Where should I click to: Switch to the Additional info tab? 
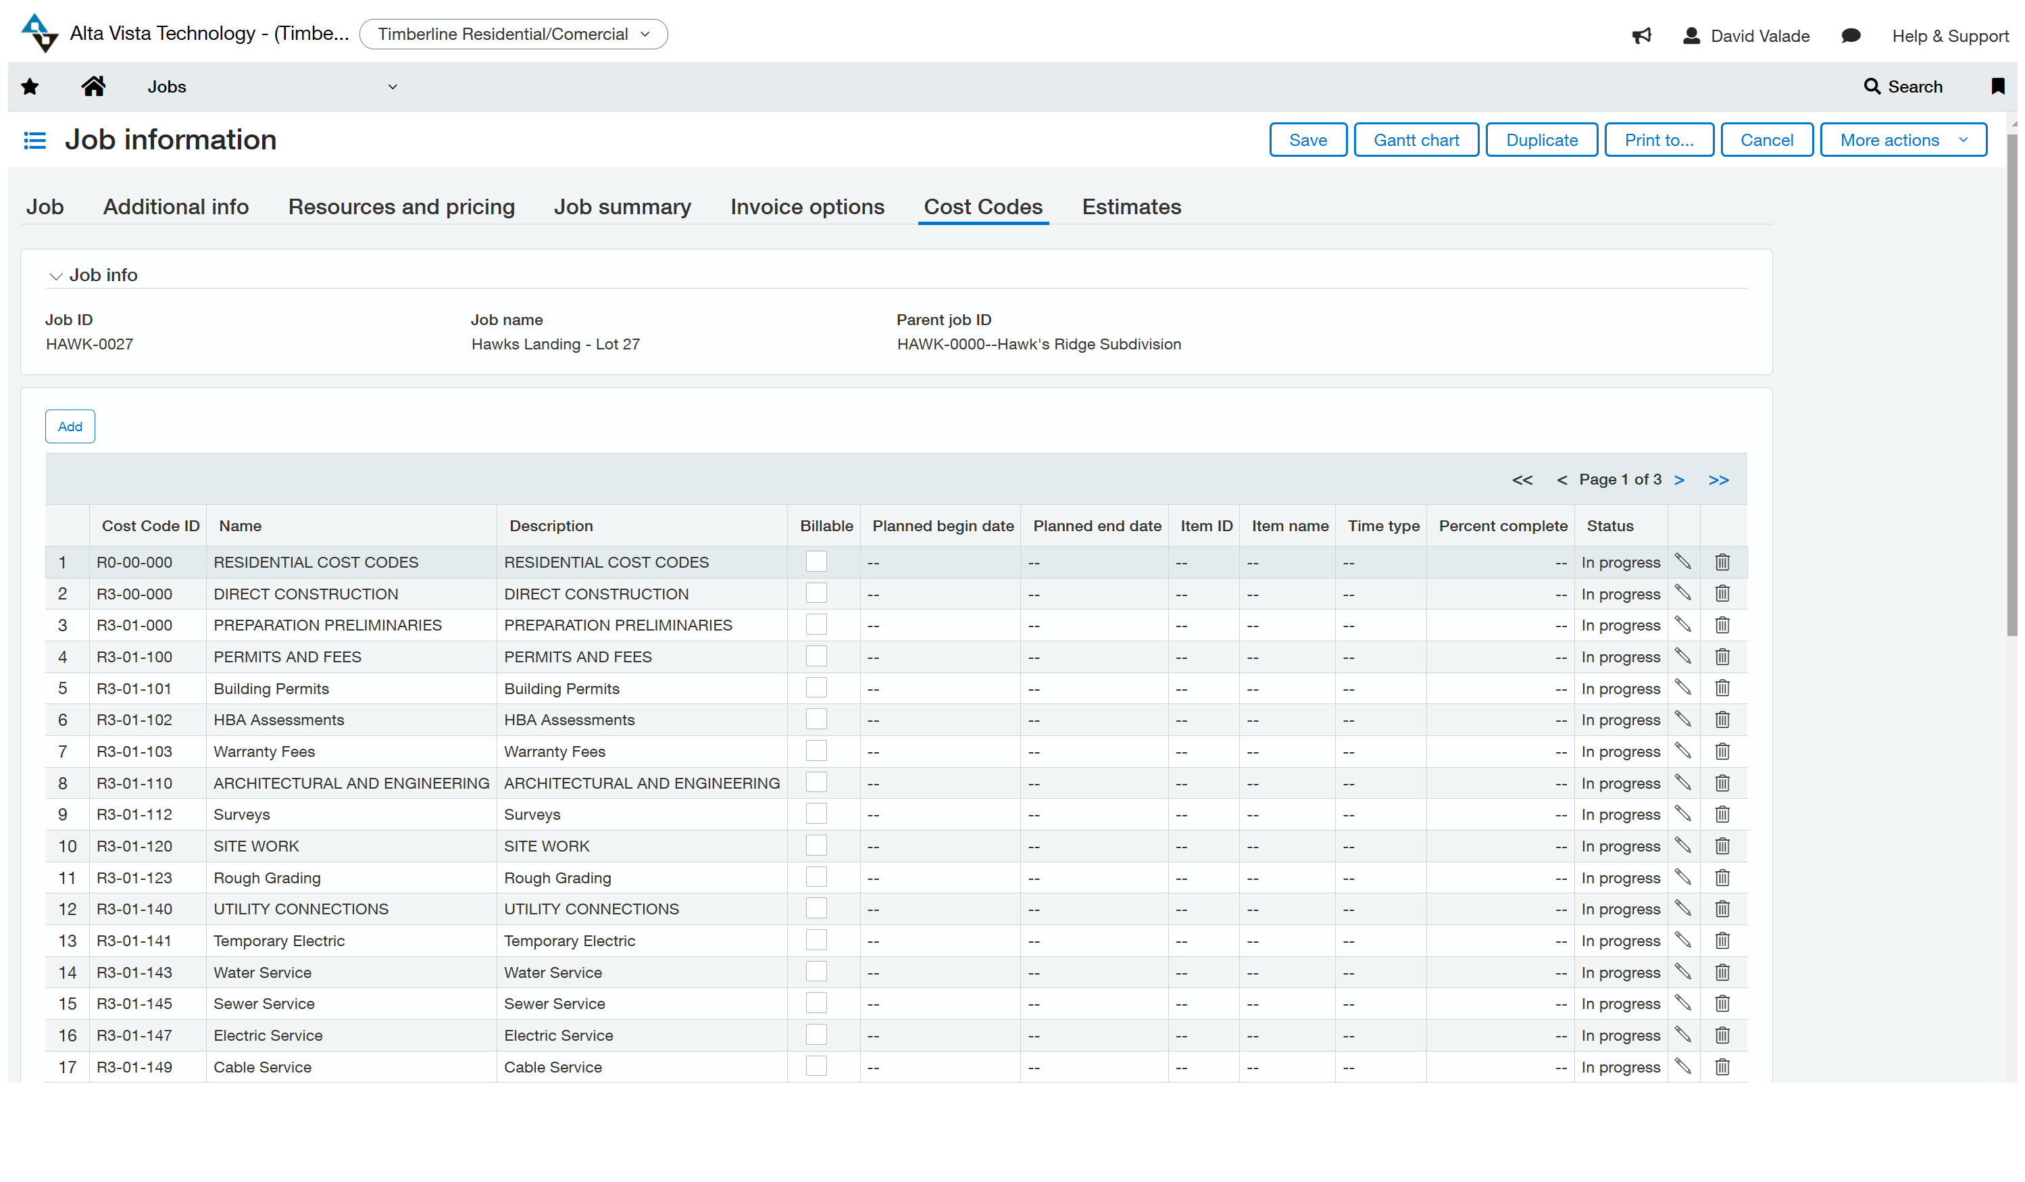coord(176,207)
